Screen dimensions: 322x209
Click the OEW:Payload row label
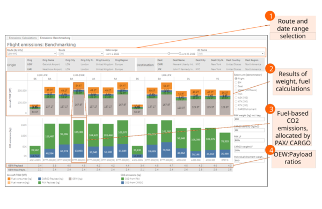[16, 166]
